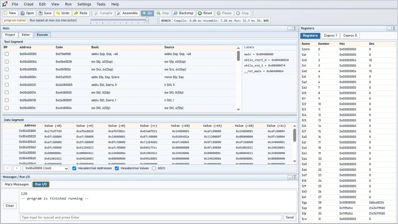398x224 pixels.
Task: Open the View menu
Action: 55,4
